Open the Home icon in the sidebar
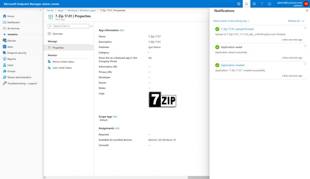The width and height of the screenshot is (310, 179). click(x=5, y=16)
